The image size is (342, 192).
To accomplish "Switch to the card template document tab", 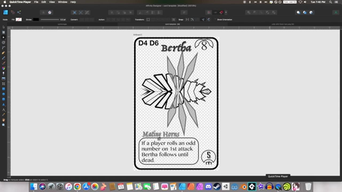I will point(172,24).
